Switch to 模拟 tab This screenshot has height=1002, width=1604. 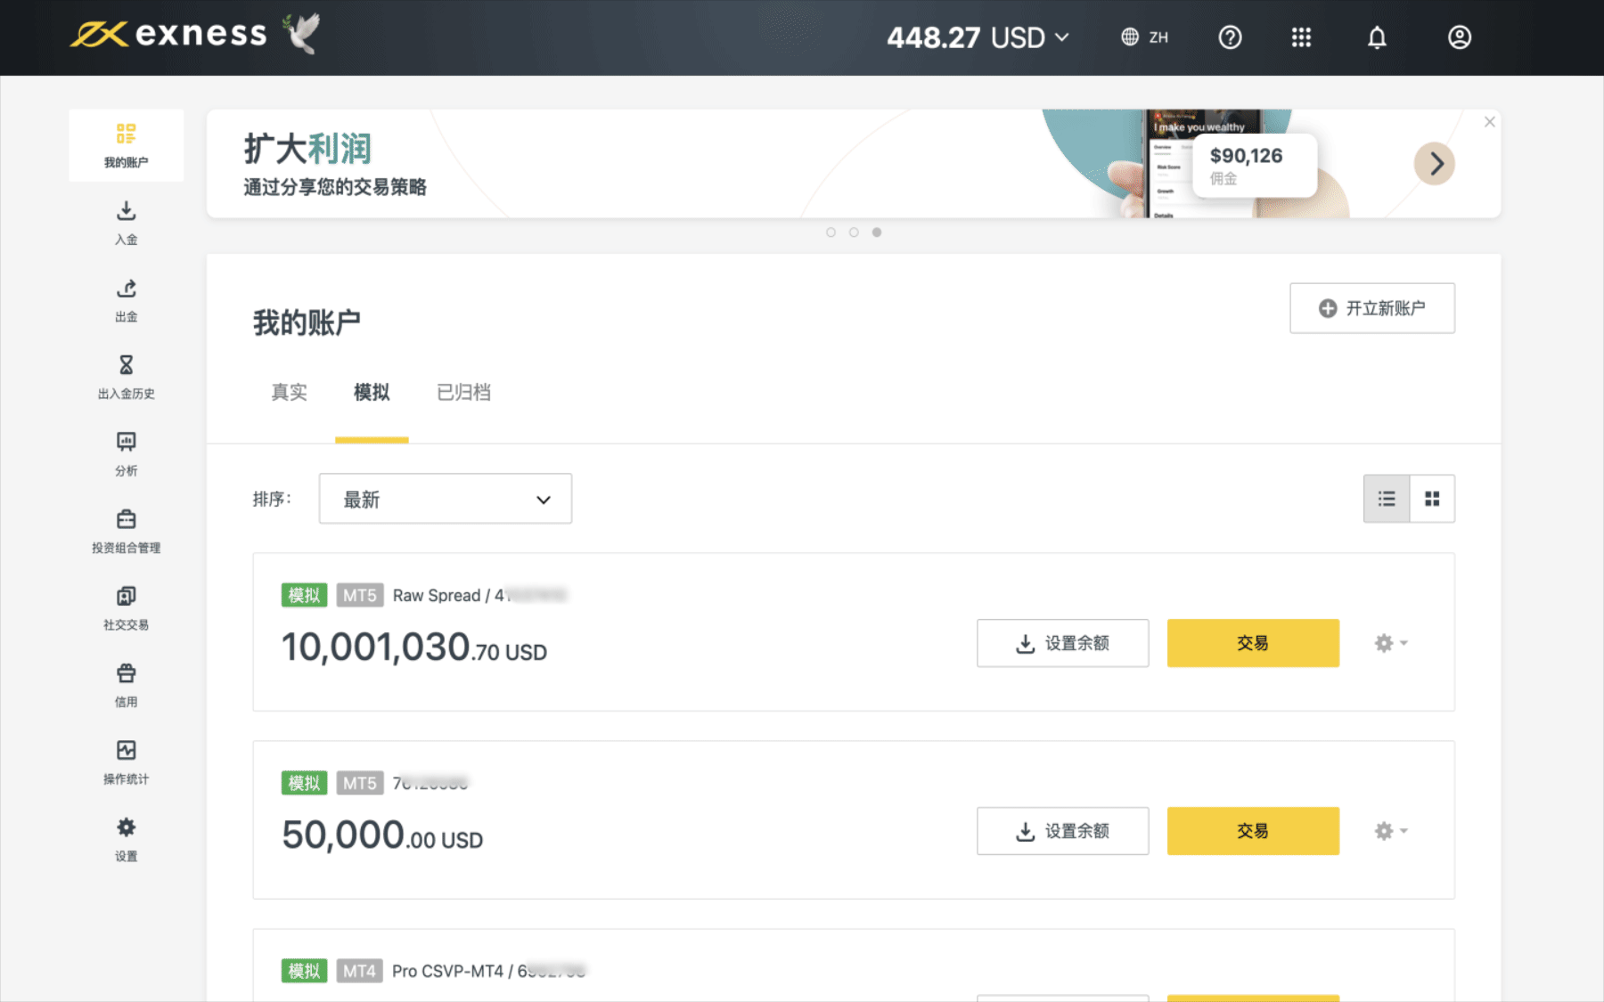pos(372,393)
